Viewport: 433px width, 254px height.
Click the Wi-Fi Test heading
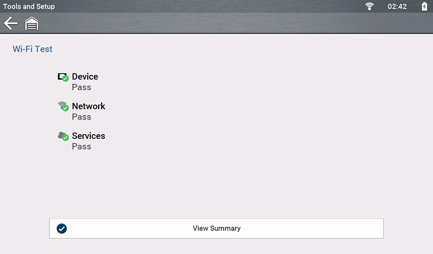(33, 49)
